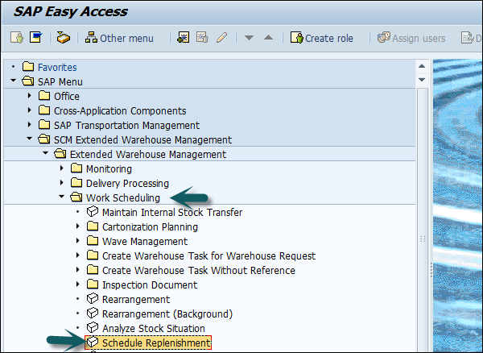Click the Assign users button

(411, 38)
